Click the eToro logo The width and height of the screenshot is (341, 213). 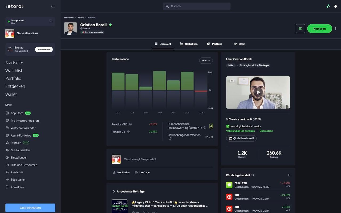(x=14, y=6)
